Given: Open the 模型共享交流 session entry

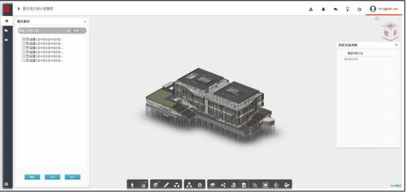Looking at the screenshot, I should click(x=355, y=53).
